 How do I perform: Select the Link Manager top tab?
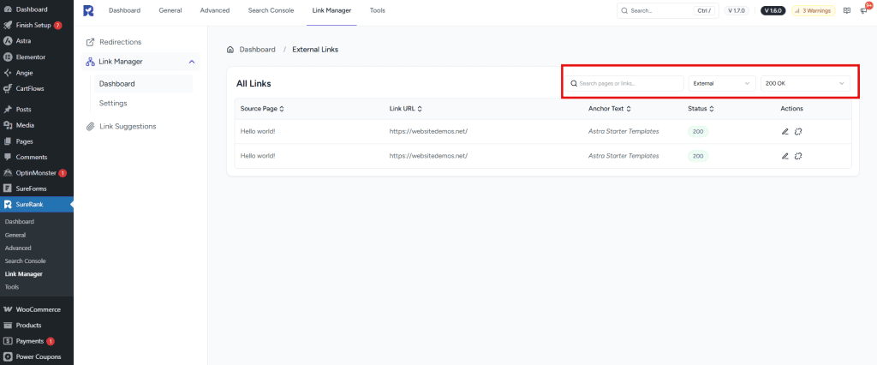(x=331, y=10)
